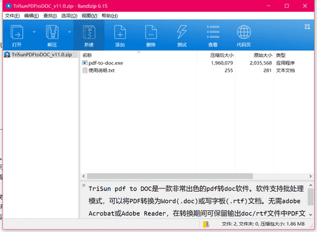
Task: Select TriSunPDFtoDOC_v11.0.zip in the tree
Action: click(41, 54)
